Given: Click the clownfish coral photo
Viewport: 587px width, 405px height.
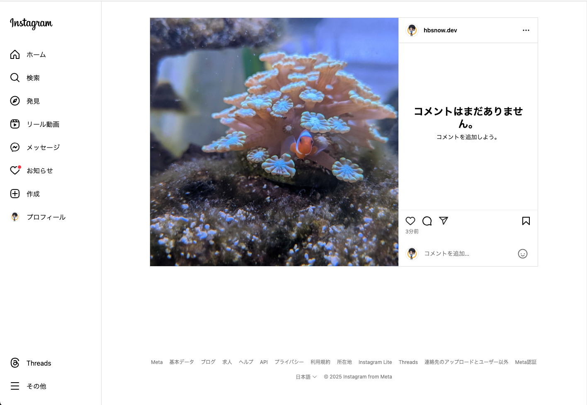Looking at the screenshot, I should point(274,142).
